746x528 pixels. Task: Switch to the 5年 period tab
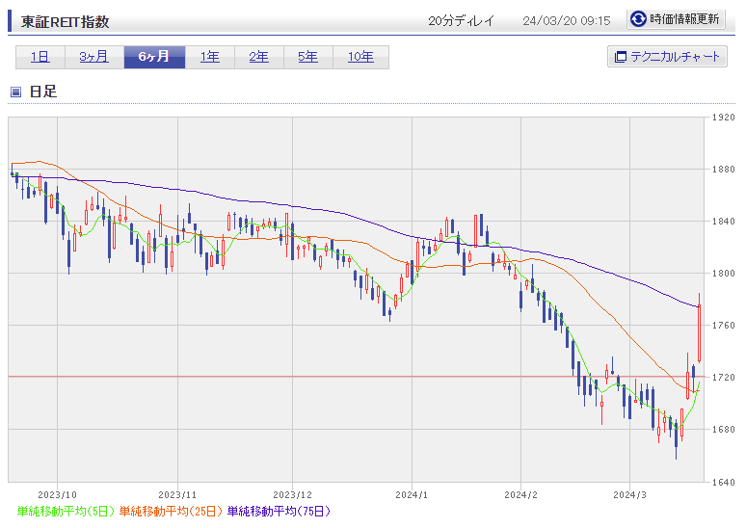[307, 57]
